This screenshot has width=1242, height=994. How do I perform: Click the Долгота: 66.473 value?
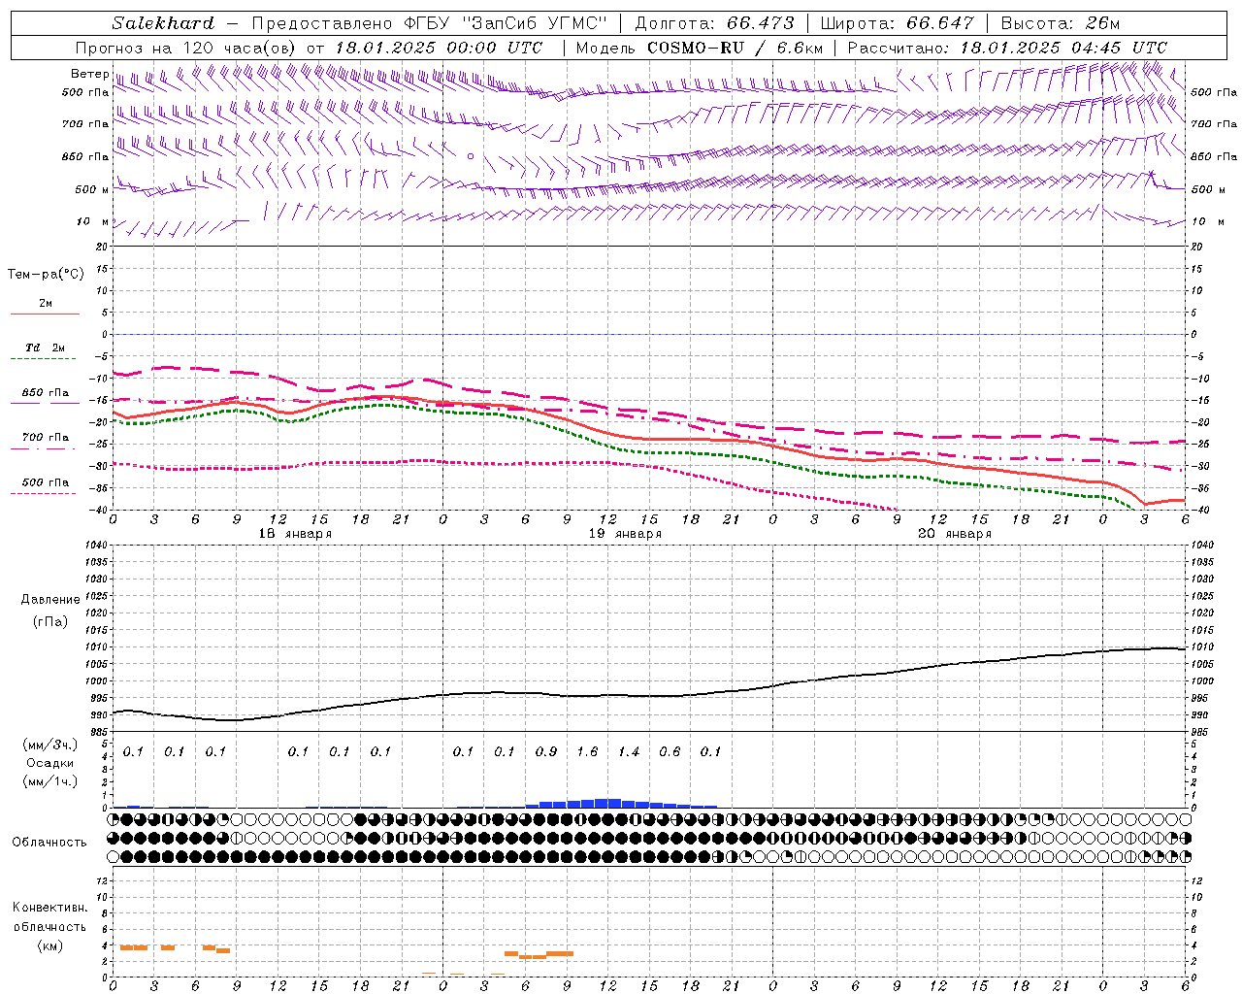click(x=714, y=23)
